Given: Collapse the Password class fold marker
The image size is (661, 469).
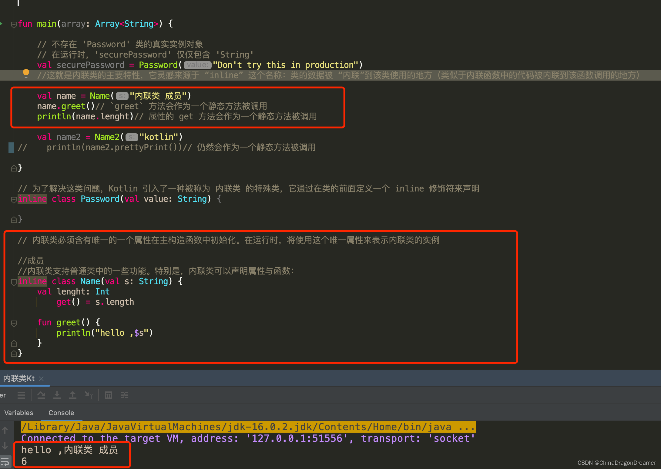Looking at the screenshot, I should click(x=14, y=199).
